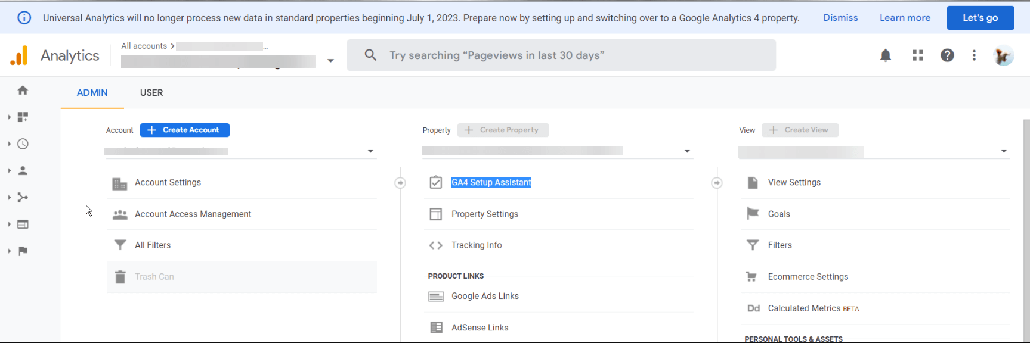The height and width of the screenshot is (343, 1030).
Task: Click the help question mark icon
Action: coord(947,55)
